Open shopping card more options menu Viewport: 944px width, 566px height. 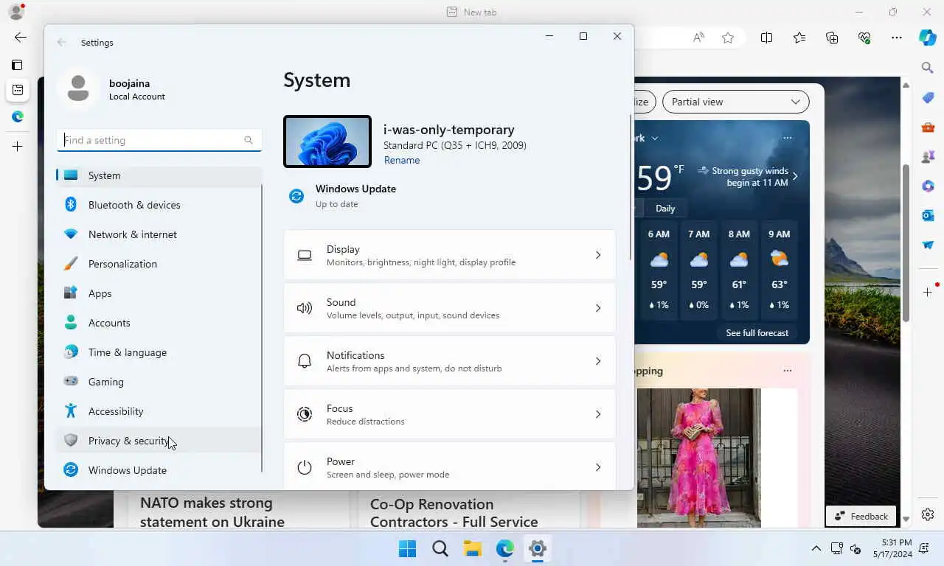[x=788, y=371]
